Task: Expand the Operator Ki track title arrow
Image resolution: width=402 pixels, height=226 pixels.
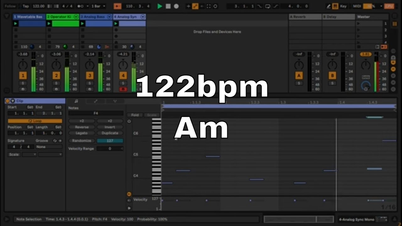Action: click(76, 17)
